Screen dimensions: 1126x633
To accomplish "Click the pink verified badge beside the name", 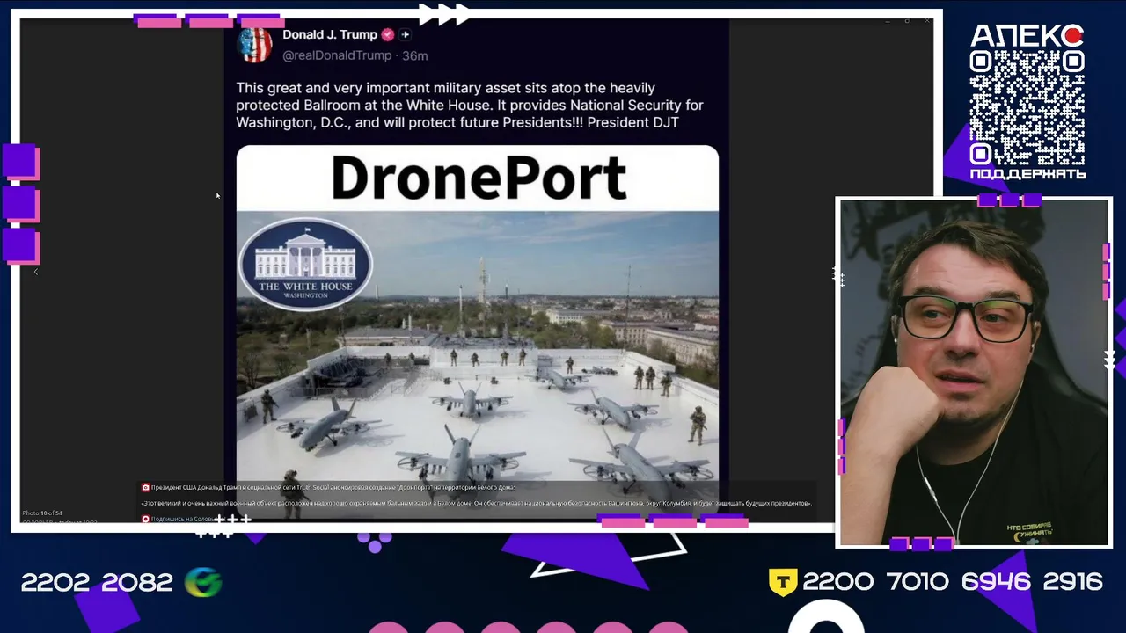I will (387, 34).
